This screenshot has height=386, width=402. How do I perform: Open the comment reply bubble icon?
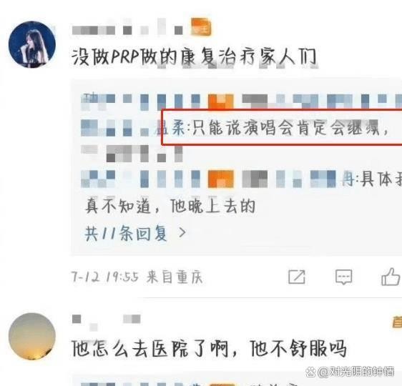coord(343,277)
